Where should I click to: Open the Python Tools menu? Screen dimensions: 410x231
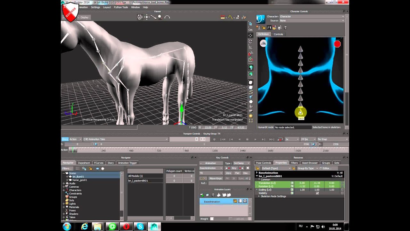point(121,7)
